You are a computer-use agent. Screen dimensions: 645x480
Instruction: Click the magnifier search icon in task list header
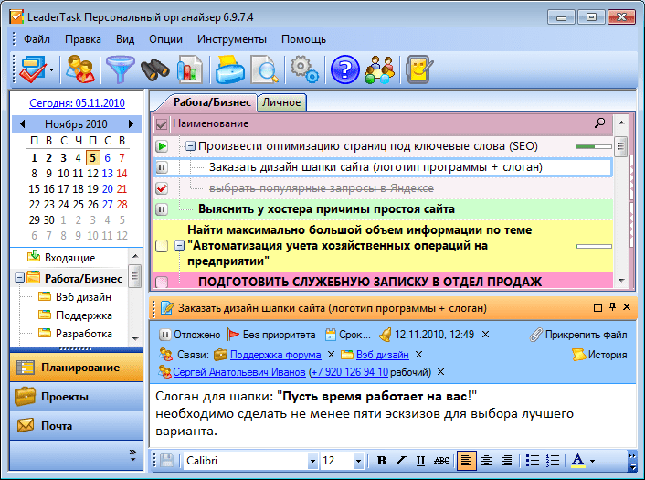tap(599, 123)
